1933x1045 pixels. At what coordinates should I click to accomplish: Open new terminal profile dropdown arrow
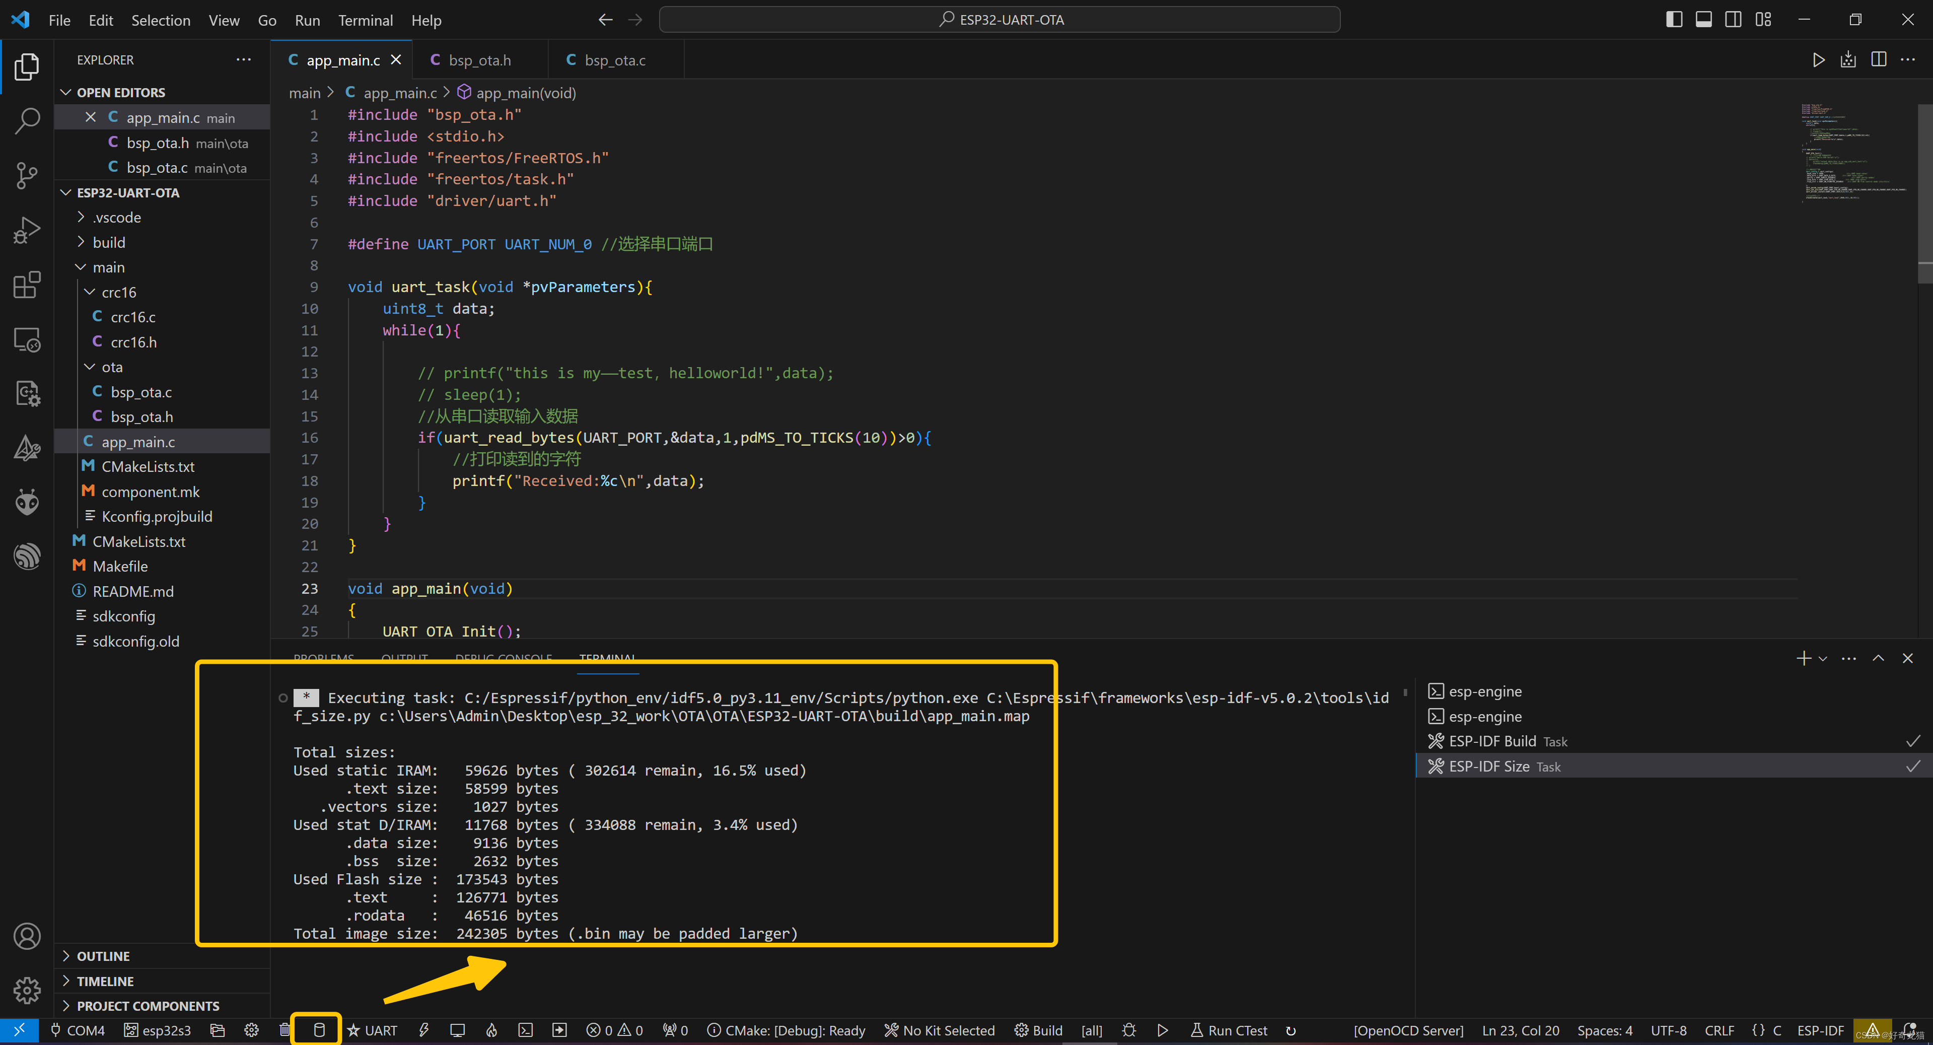(x=1823, y=658)
